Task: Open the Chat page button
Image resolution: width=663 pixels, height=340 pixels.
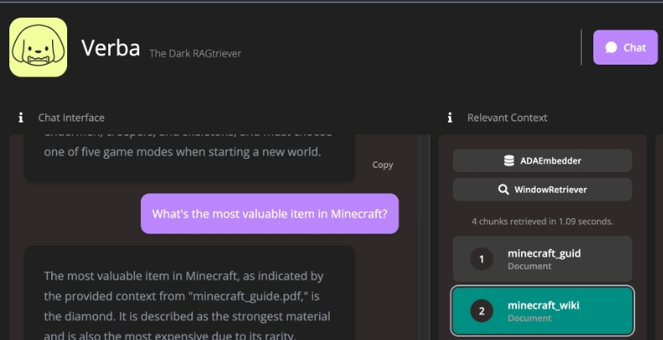Action: click(625, 48)
